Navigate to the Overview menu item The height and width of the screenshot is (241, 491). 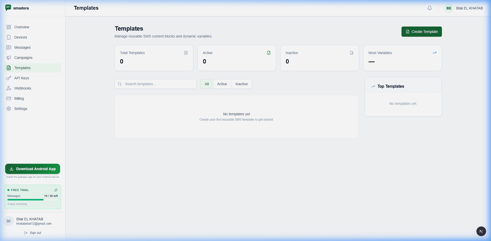[x=21, y=27]
